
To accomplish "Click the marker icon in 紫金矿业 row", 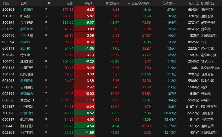I will click(46, 29).
